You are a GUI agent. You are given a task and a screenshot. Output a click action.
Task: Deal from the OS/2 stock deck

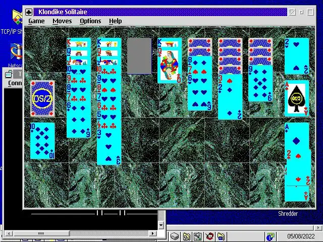click(42, 99)
